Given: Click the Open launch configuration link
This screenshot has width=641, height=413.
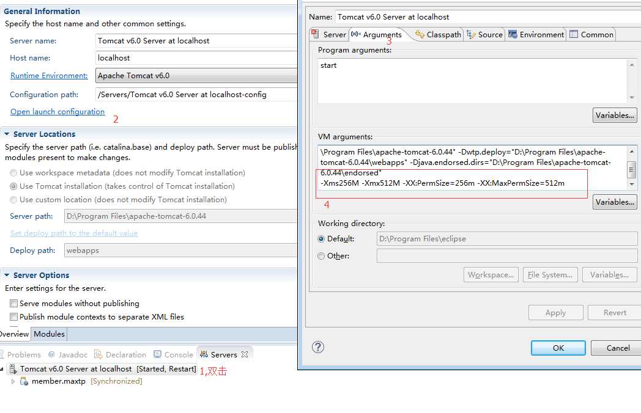Looking at the screenshot, I should pyautogui.click(x=57, y=112).
